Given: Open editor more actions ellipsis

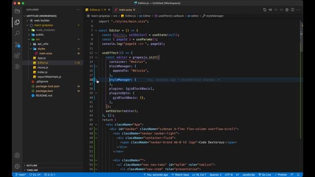Looking at the screenshot, I should tap(298, 10).
